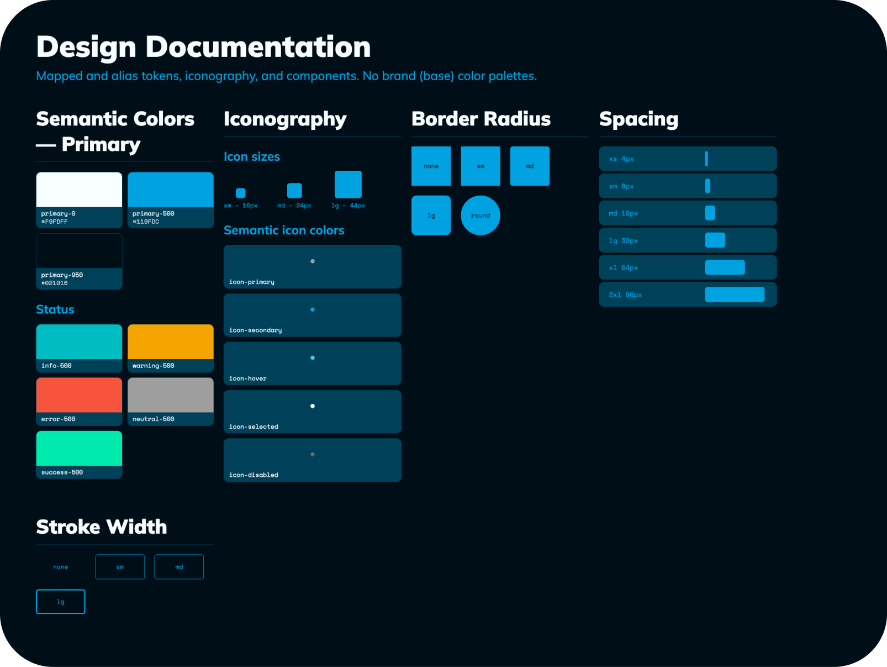Click the lg stroke width box

(61, 602)
